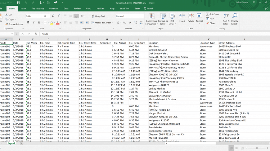
Task: Apply Comma Style format
Action: click(130, 23)
